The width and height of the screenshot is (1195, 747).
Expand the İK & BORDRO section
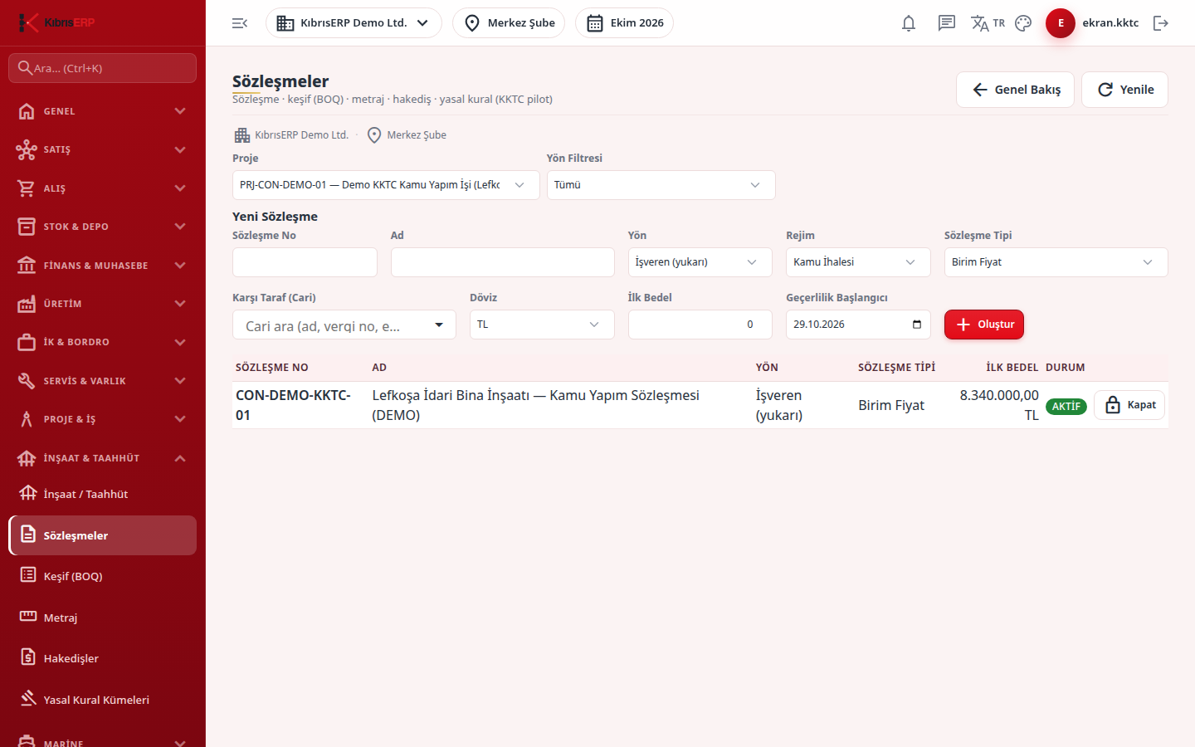pyautogui.click(x=103, y=342)
